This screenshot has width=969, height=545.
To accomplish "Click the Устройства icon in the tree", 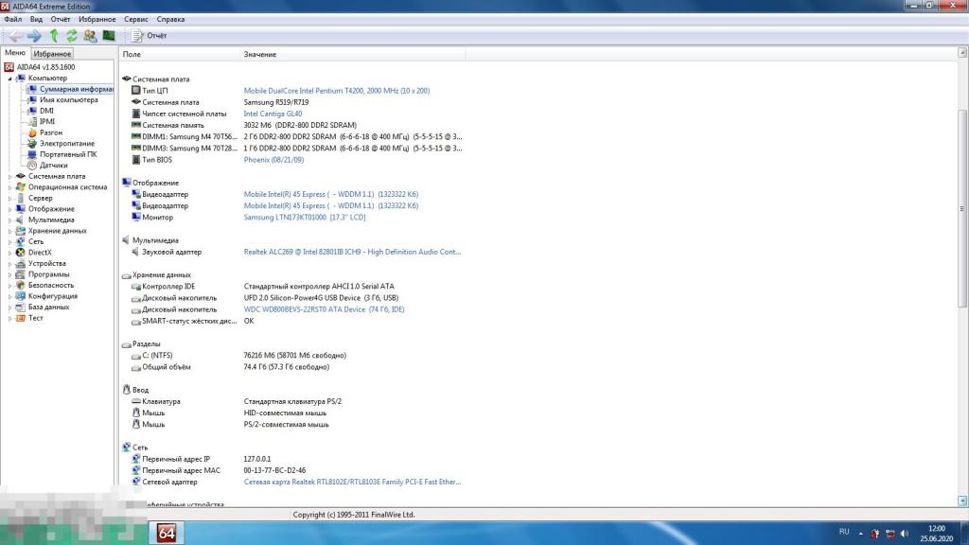I will (21, 263).
